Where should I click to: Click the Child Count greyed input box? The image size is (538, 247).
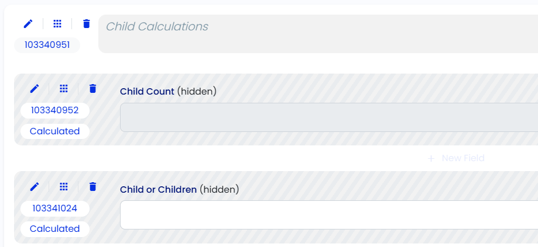[328, 117]
